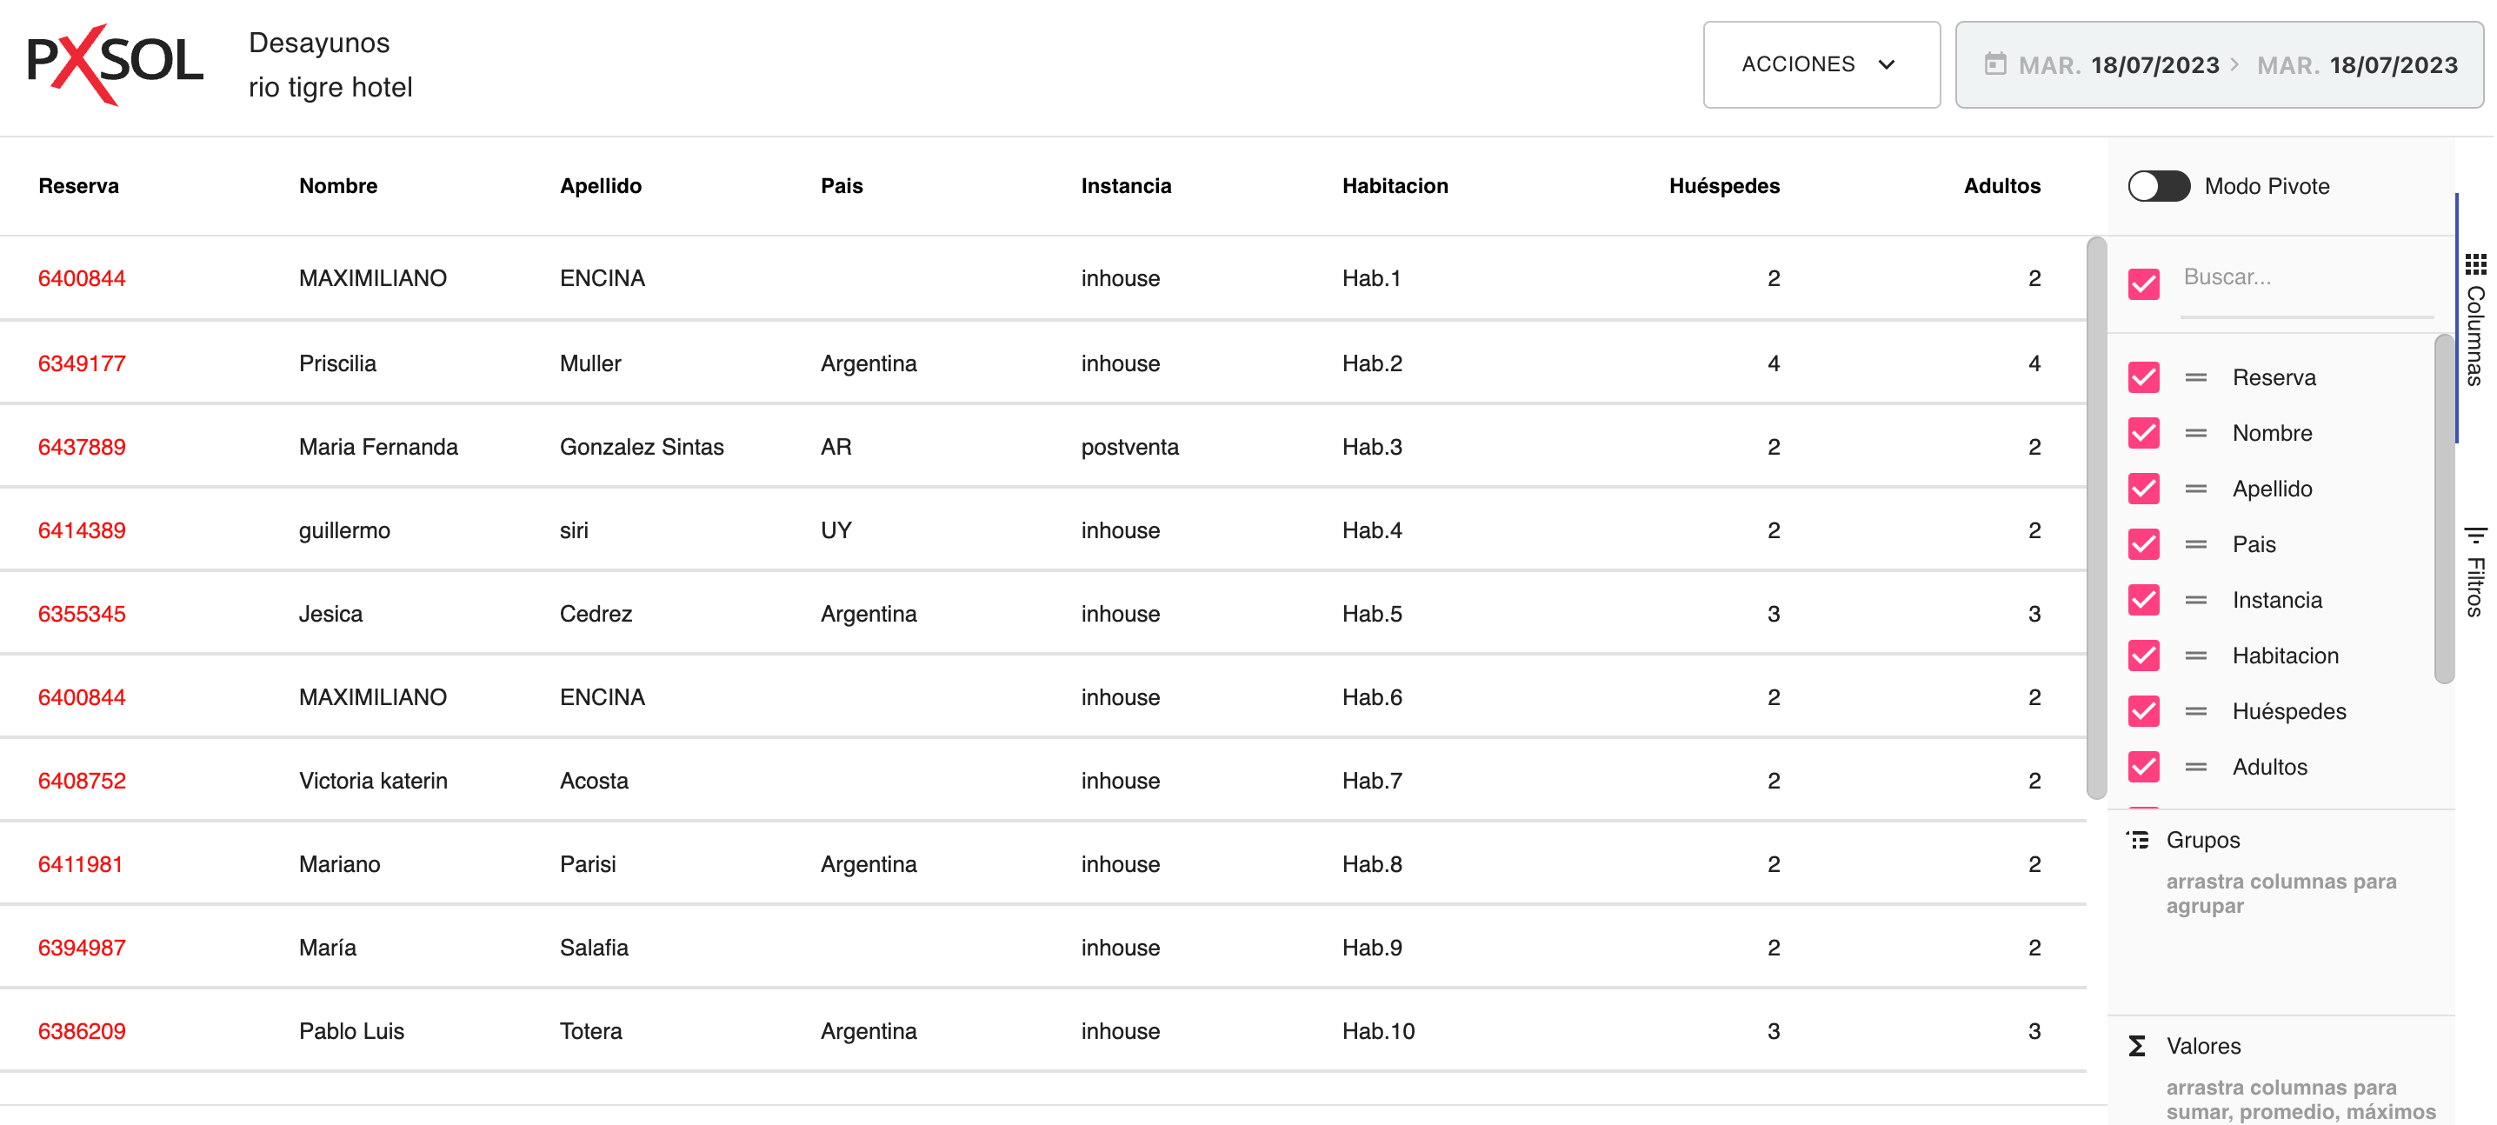Toggle Modo Pivote switch
This screenshot has height=1125, width=2497.
point(2159,186)
